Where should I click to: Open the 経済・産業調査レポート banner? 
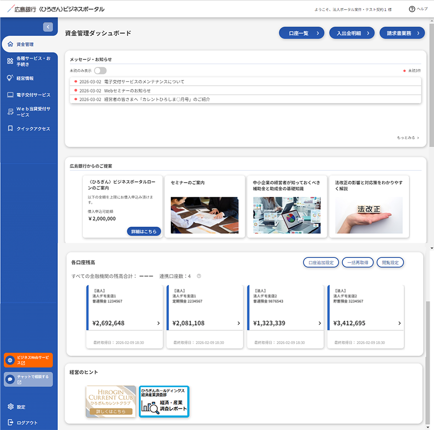[164, 401]
